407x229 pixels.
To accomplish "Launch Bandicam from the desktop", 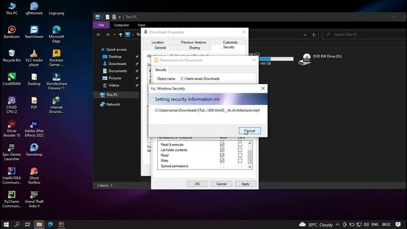I will pyautogui.click(x=11, y=32).
